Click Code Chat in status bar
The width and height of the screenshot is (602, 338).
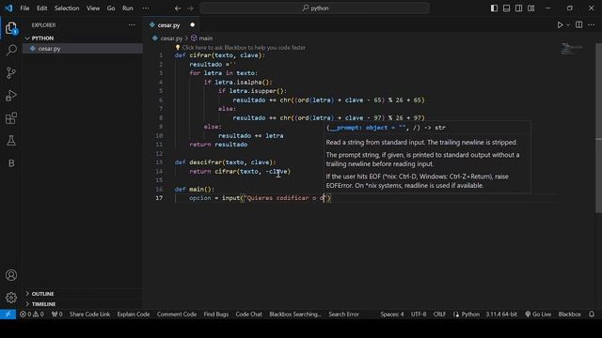[x=248, y=315]
